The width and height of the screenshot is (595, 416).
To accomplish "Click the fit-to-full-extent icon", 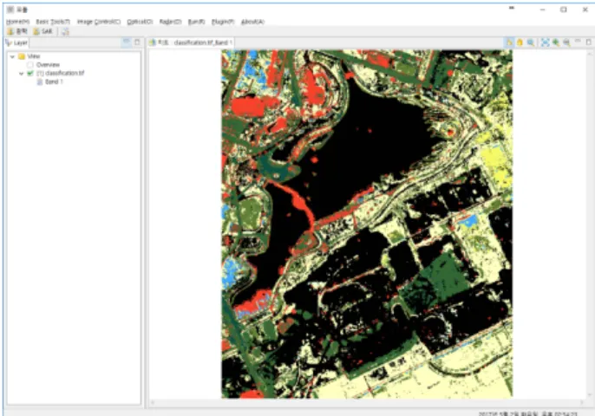I will (x=545, y=42).
